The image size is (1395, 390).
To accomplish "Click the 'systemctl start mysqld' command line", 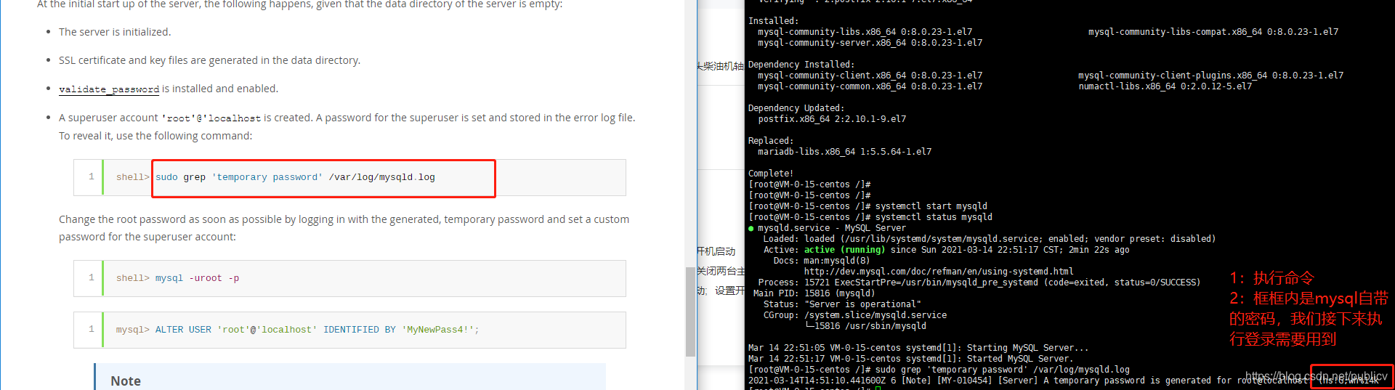I will (868, 206).
